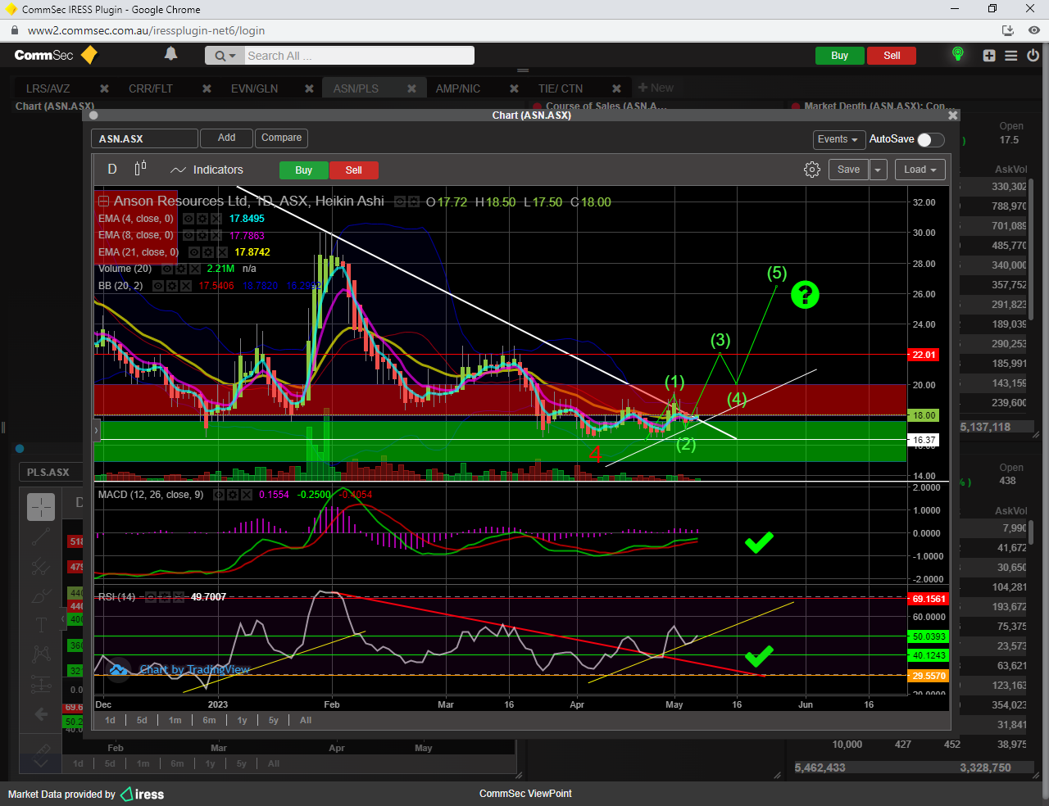Remove the Volume (20) indicator
1049x806 pixels.
pyautogui.click(x=194, y=269)
